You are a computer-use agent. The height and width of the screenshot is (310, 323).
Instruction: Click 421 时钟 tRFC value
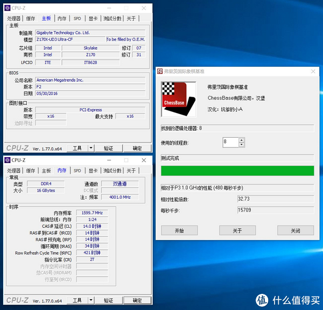tap(92, 253)
